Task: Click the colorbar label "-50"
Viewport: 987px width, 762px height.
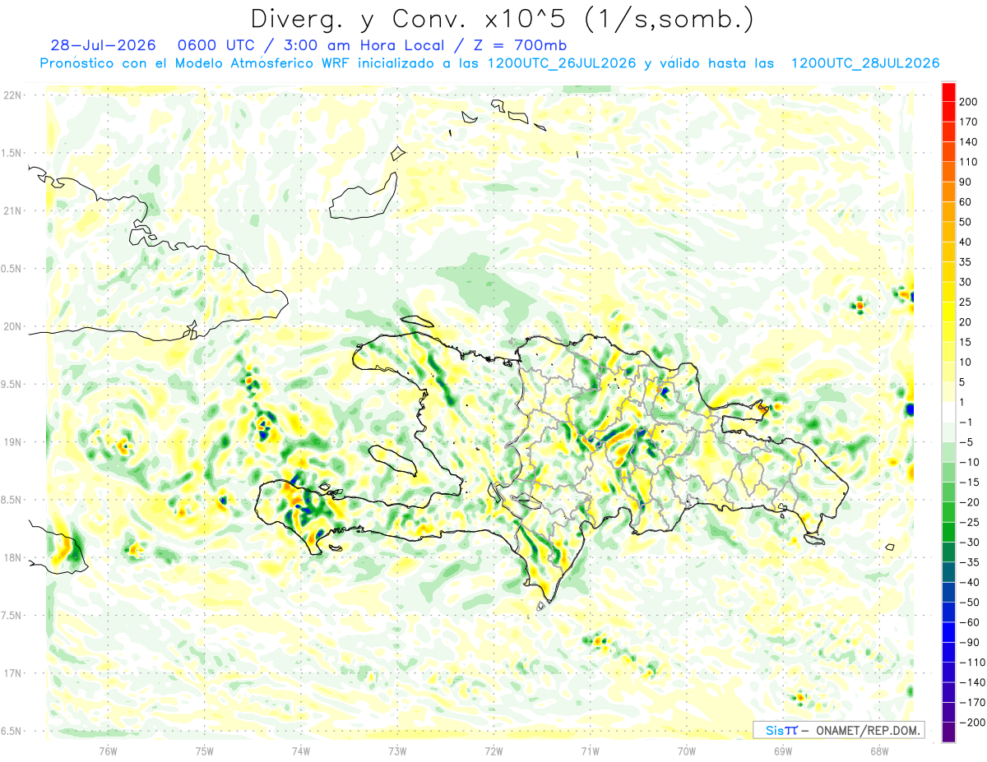Action: pos(969,602)
